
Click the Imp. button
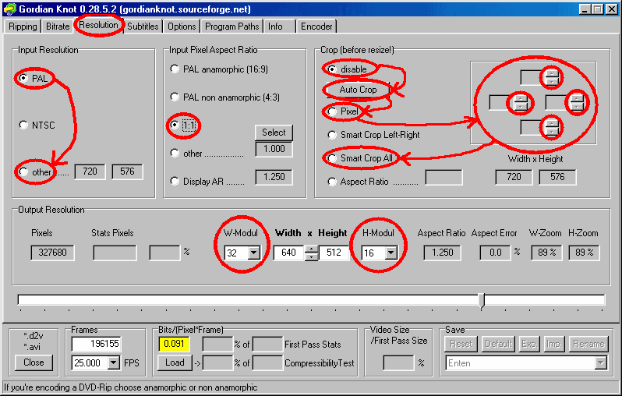pyautogui.click(x=553, y=344)
